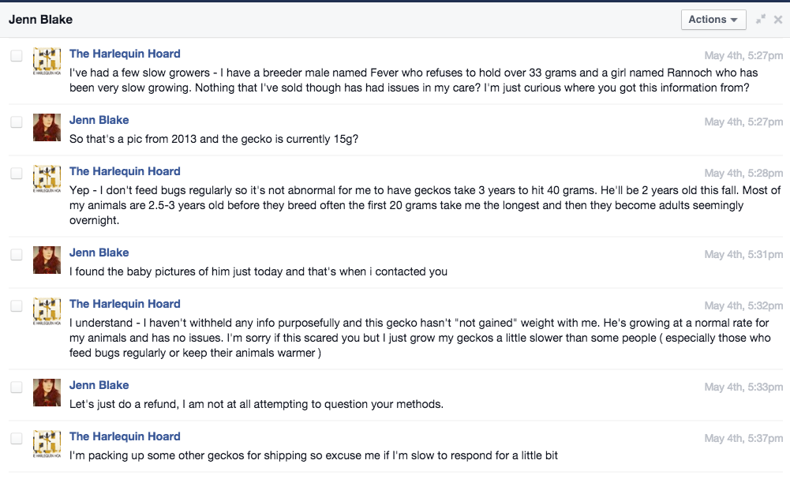
Task: Open the Actions dropdown menu
Action: [713, 20]
